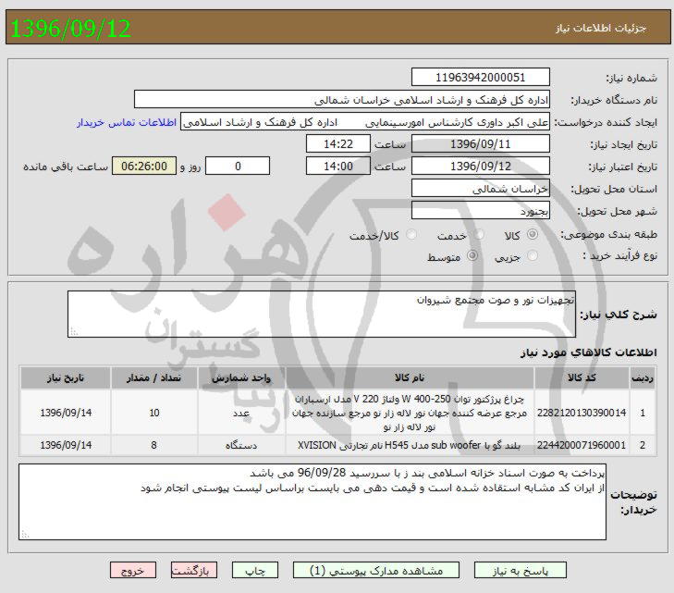Click the خروج exit button

tap(133, 570)
